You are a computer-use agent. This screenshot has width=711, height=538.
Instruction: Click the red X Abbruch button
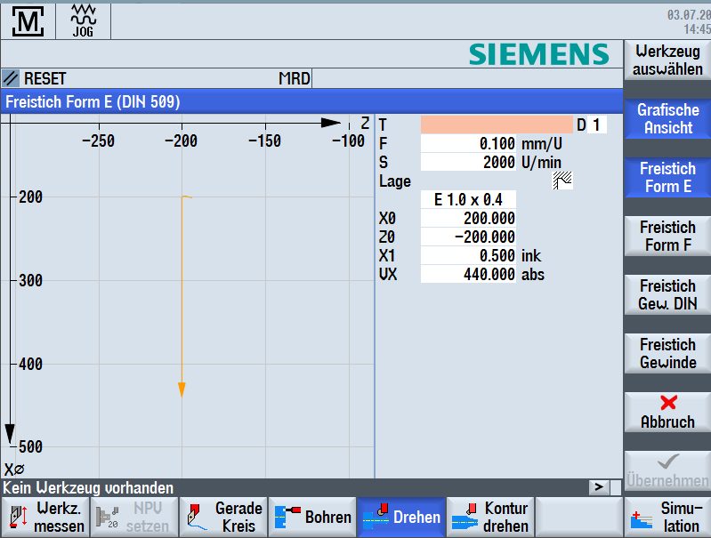pos(667,412)
